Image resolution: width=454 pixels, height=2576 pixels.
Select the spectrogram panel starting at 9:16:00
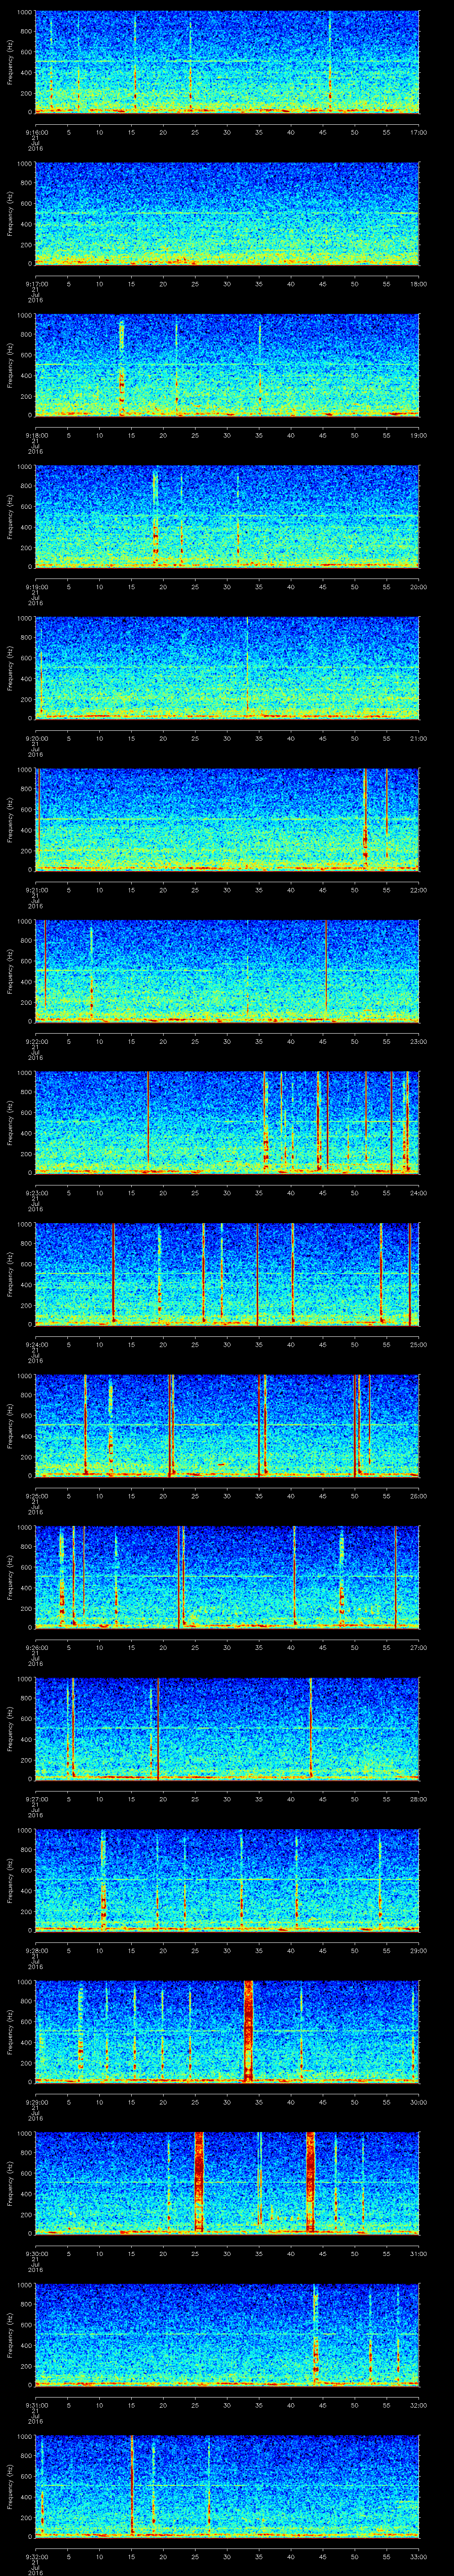(227, 62)
